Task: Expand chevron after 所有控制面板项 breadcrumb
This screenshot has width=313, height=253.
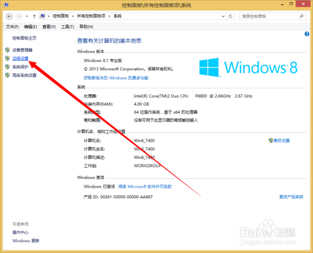Action: pyautogui.click(x=110, y=16)
